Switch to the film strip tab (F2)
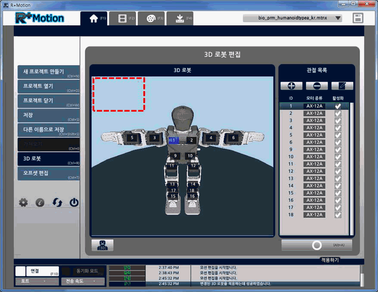The image size is (378, 292). 122,18
